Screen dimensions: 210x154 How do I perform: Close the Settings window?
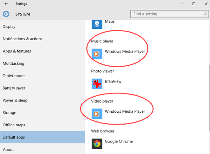point(206,4)
